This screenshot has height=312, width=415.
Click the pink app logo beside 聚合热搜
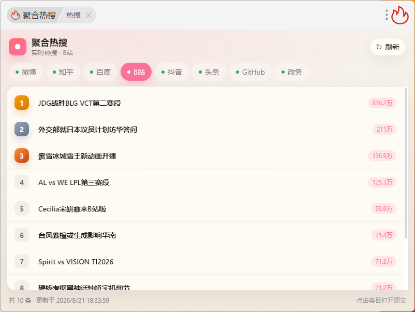pyautogui.click(x=18, y=47)
